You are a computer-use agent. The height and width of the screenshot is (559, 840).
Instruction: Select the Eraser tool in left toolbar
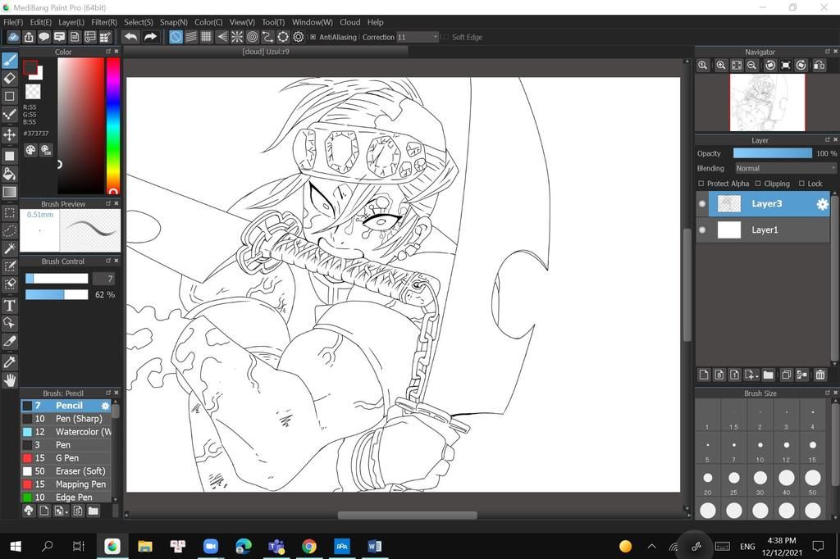pyautogui.click(x=10, y=78)
